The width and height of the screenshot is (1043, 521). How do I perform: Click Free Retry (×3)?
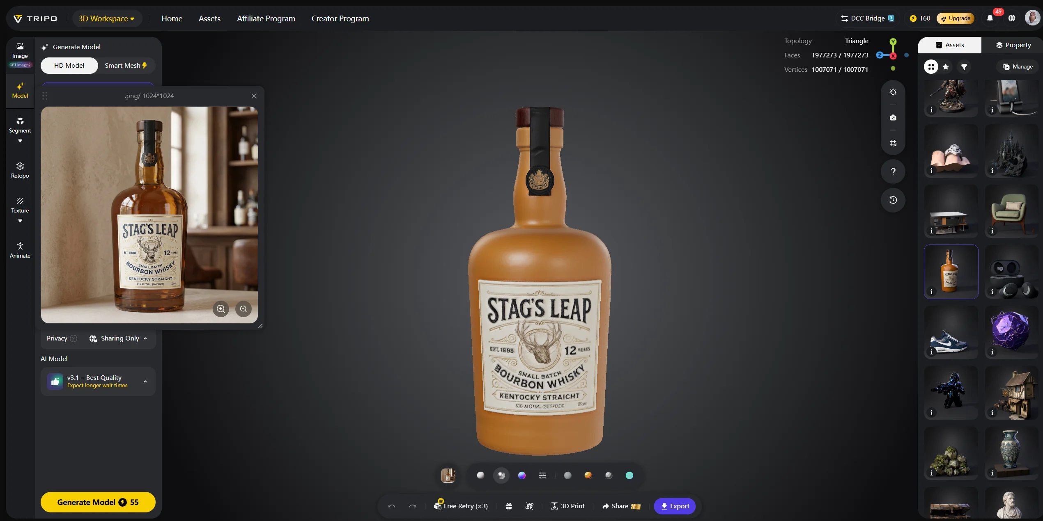[x=461, y=506]
